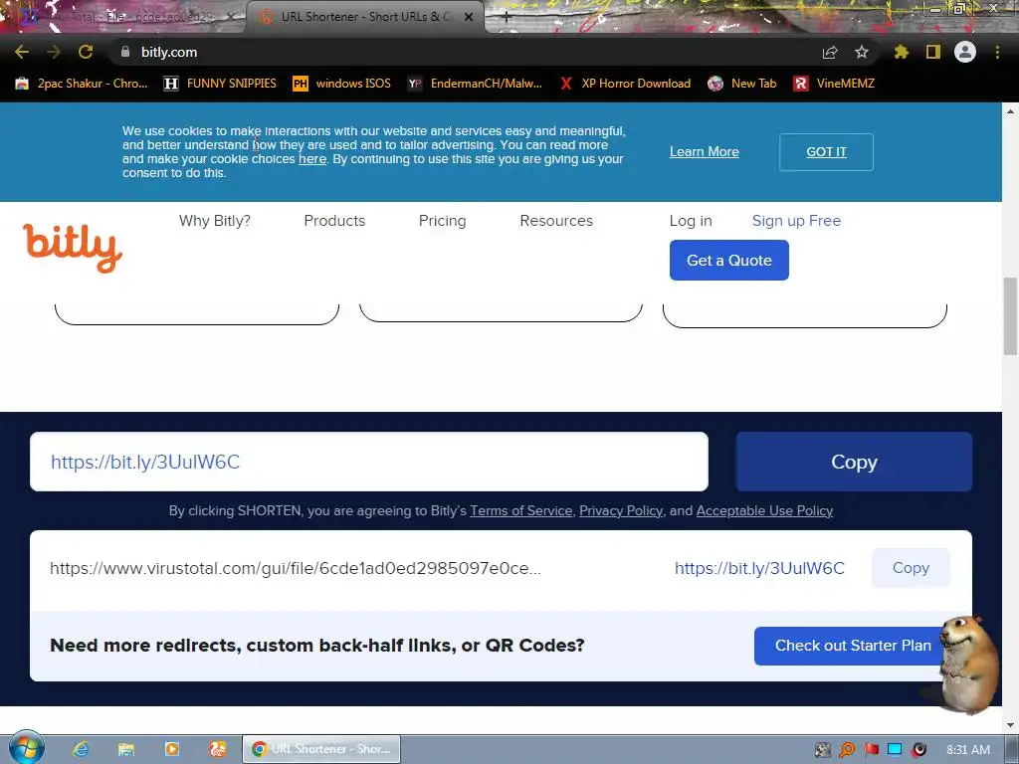Click the Log in link
This screenshot has width=1019, height=764.
pos(691,221)
